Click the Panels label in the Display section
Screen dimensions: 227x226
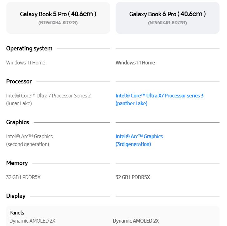point(17,213)
